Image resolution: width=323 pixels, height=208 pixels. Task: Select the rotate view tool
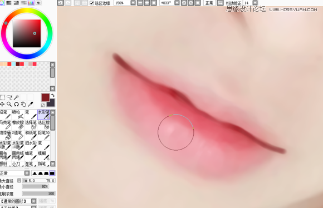click(16, 105)
